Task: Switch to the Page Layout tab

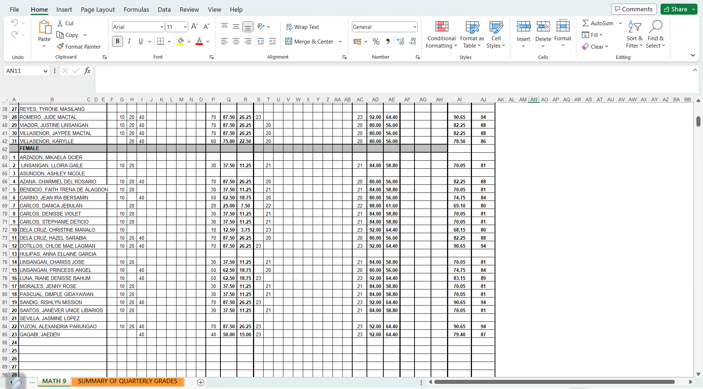Action: [x=98, y=10]
